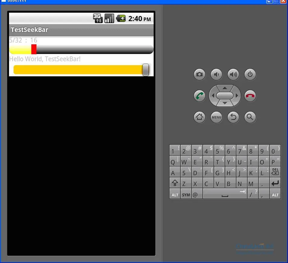Click the number 1 key
This screenshot has height=263, width=288.
175,150
